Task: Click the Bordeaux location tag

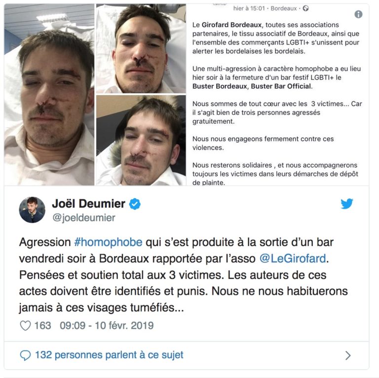Action: (x=284, y=8)
